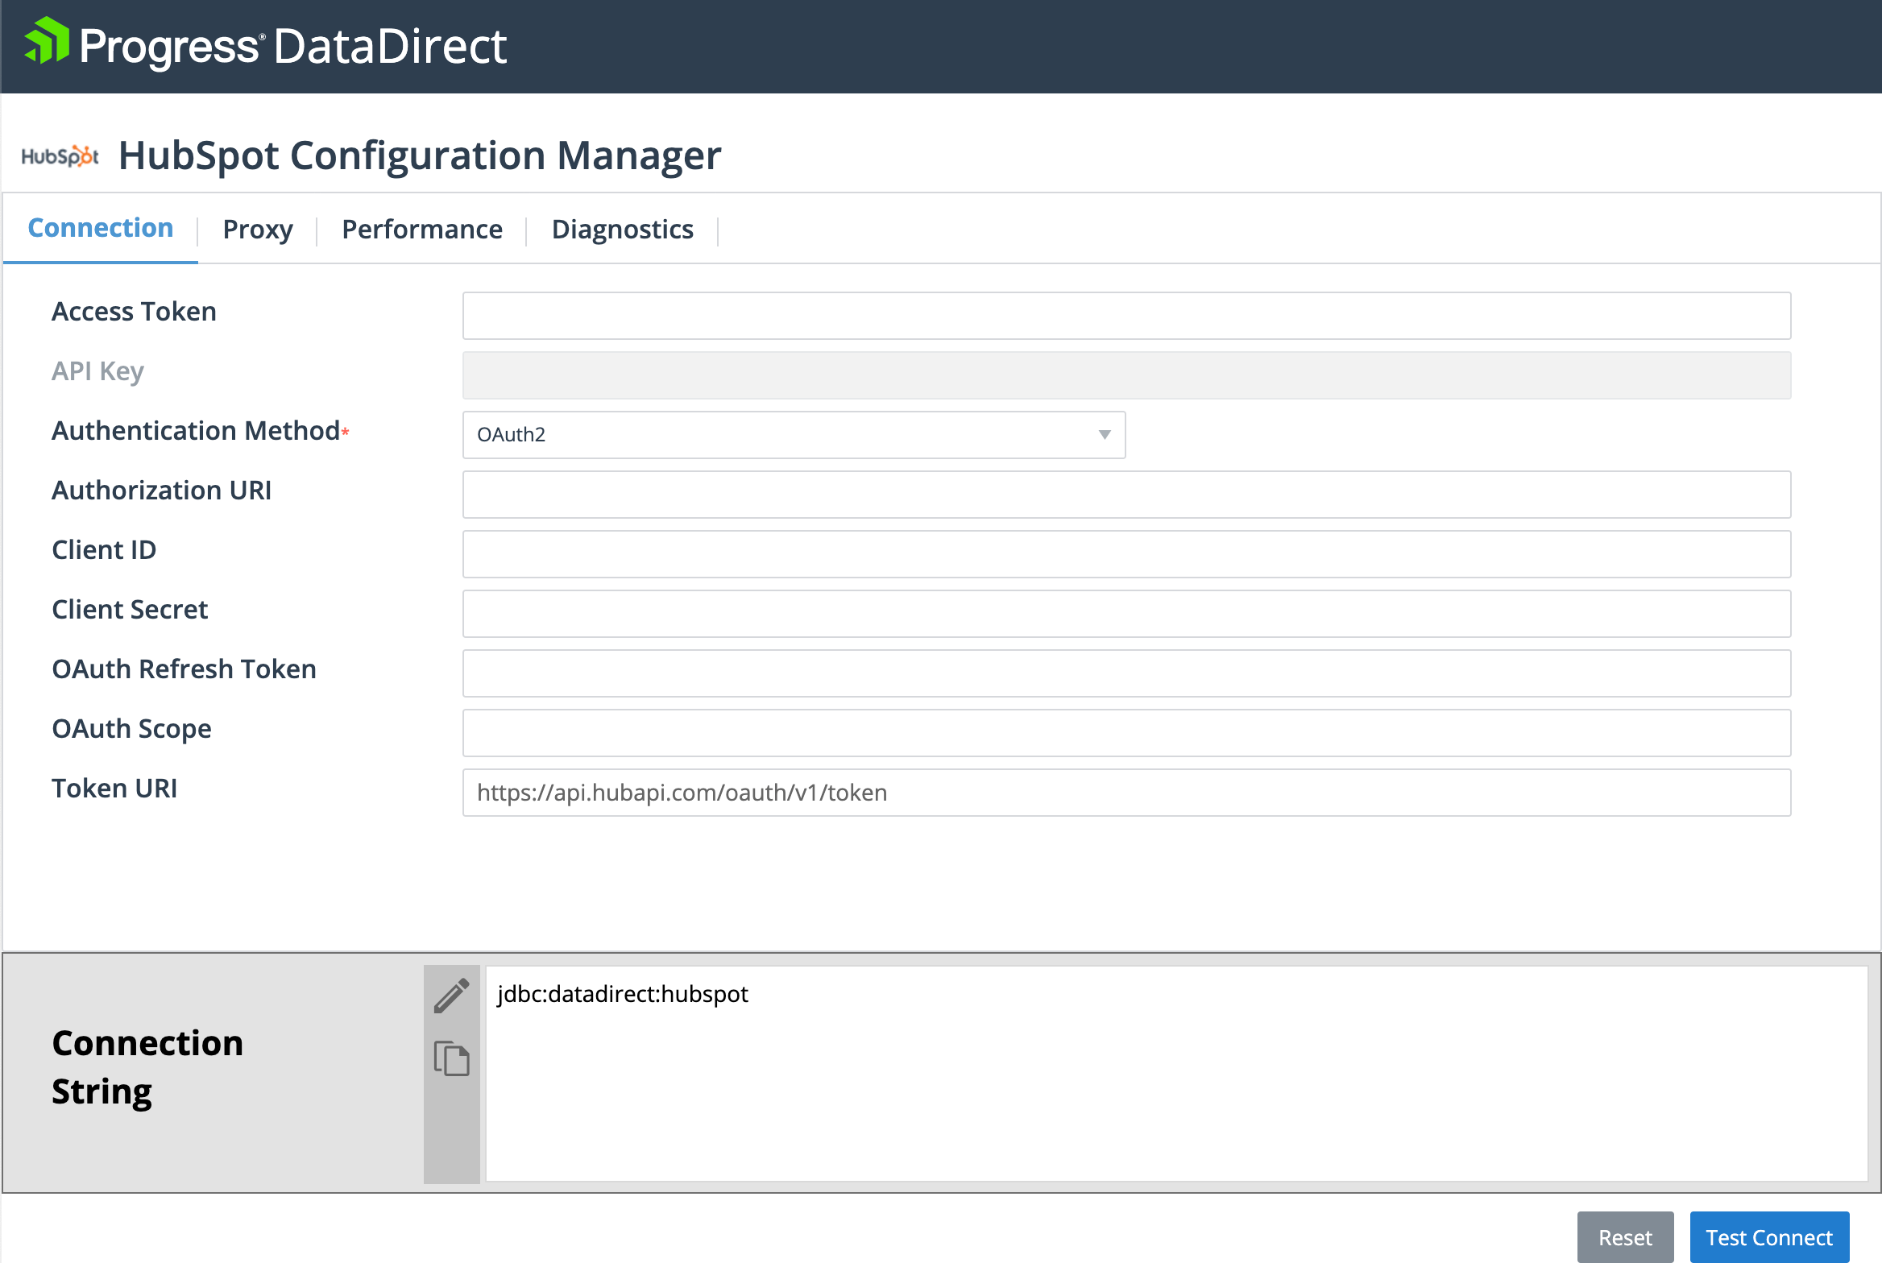Viewport: 1882px width, 1263px height.
Task: Click the dropdown arrow next to OAuth2
Action: coord(1105,434)
